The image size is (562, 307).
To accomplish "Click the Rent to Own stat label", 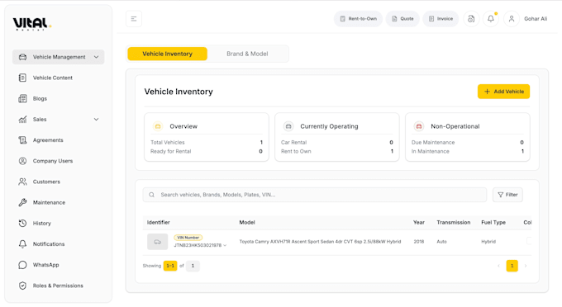I will (x=296, y=151).
